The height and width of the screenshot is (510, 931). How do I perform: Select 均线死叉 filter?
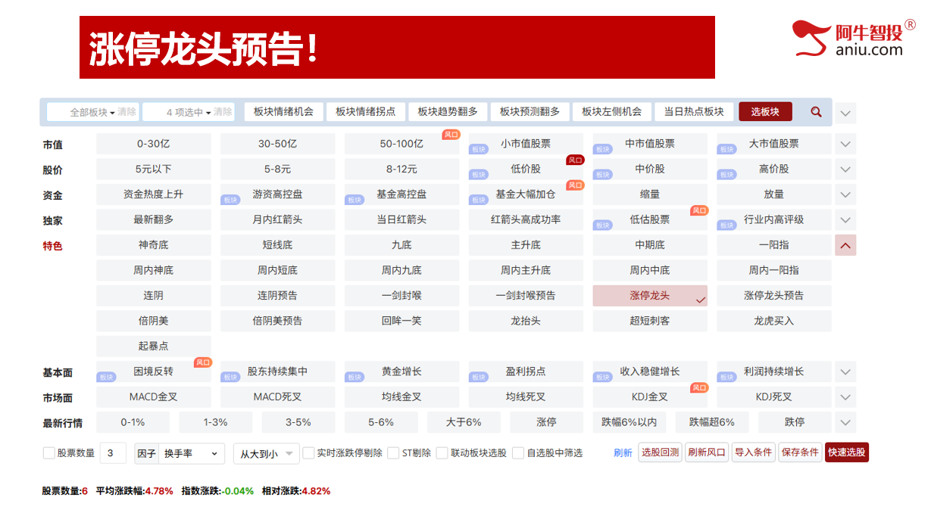coord(526,396)
